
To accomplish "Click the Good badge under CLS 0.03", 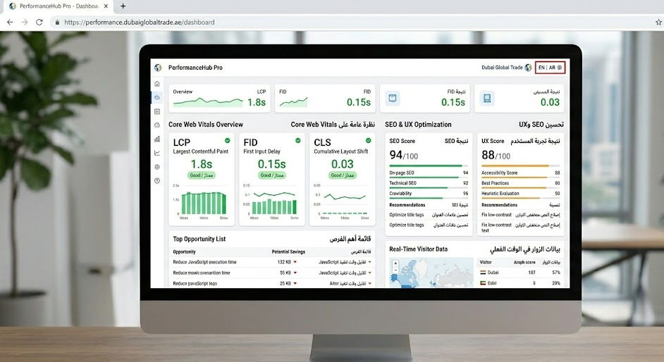I will point(342,175).
